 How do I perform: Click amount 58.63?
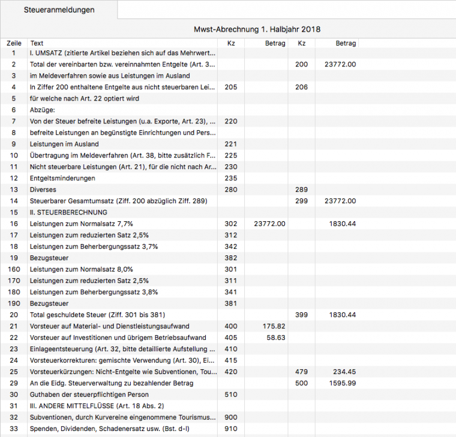pos(276,337)
